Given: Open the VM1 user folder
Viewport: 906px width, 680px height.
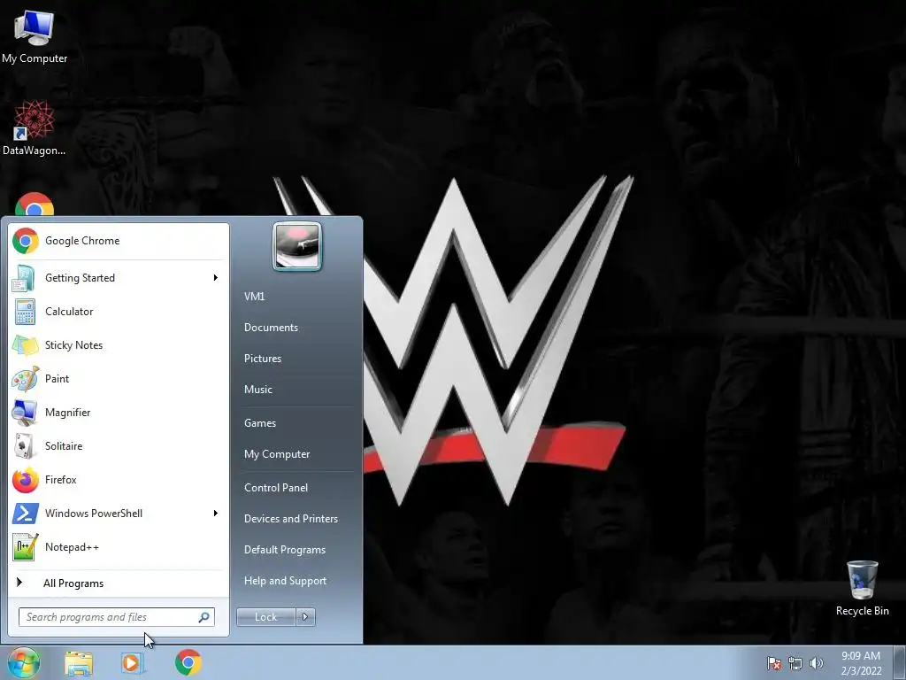Looking at the screenshot, I should click(x=254, y=296).
